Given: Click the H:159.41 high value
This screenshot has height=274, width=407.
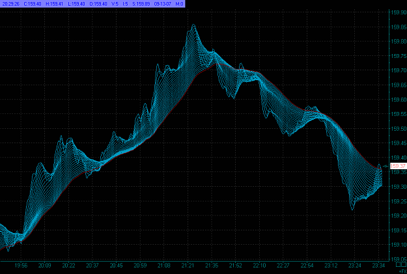Looking at the screenshot, I should tap(54, 4).
